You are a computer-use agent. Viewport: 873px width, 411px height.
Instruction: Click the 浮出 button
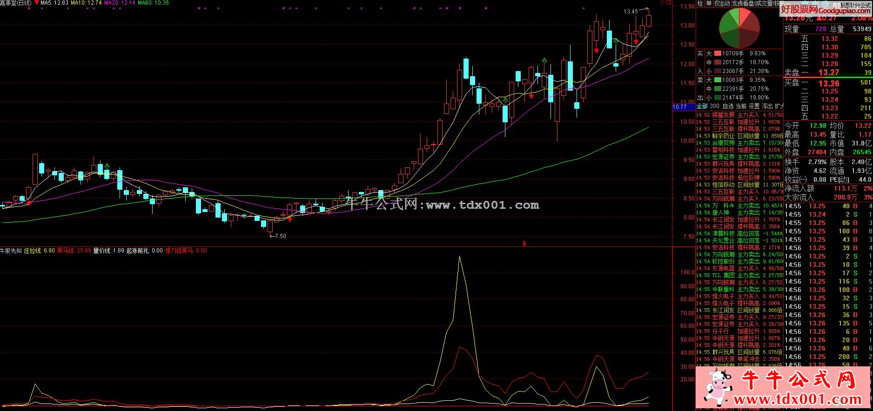point(767,106)
